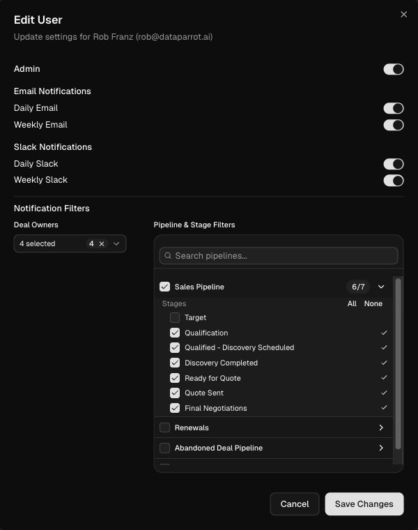418x530 pixels.
Task: Select All stages in Sales Pipeline
Action: pos(352,304)
